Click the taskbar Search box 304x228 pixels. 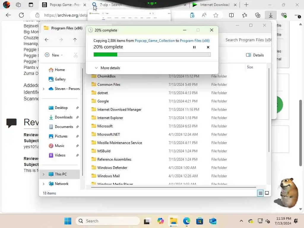pyautogui.click(x=108, y=221)
